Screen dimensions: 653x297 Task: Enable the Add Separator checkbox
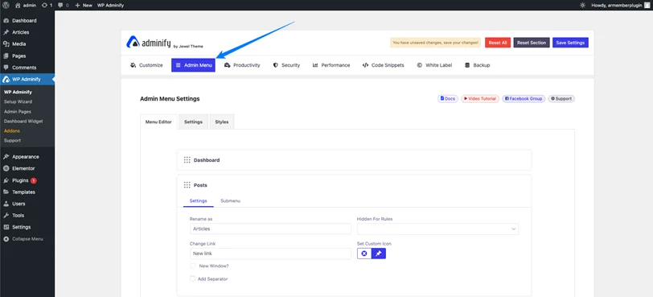click(x=192, y=278)
